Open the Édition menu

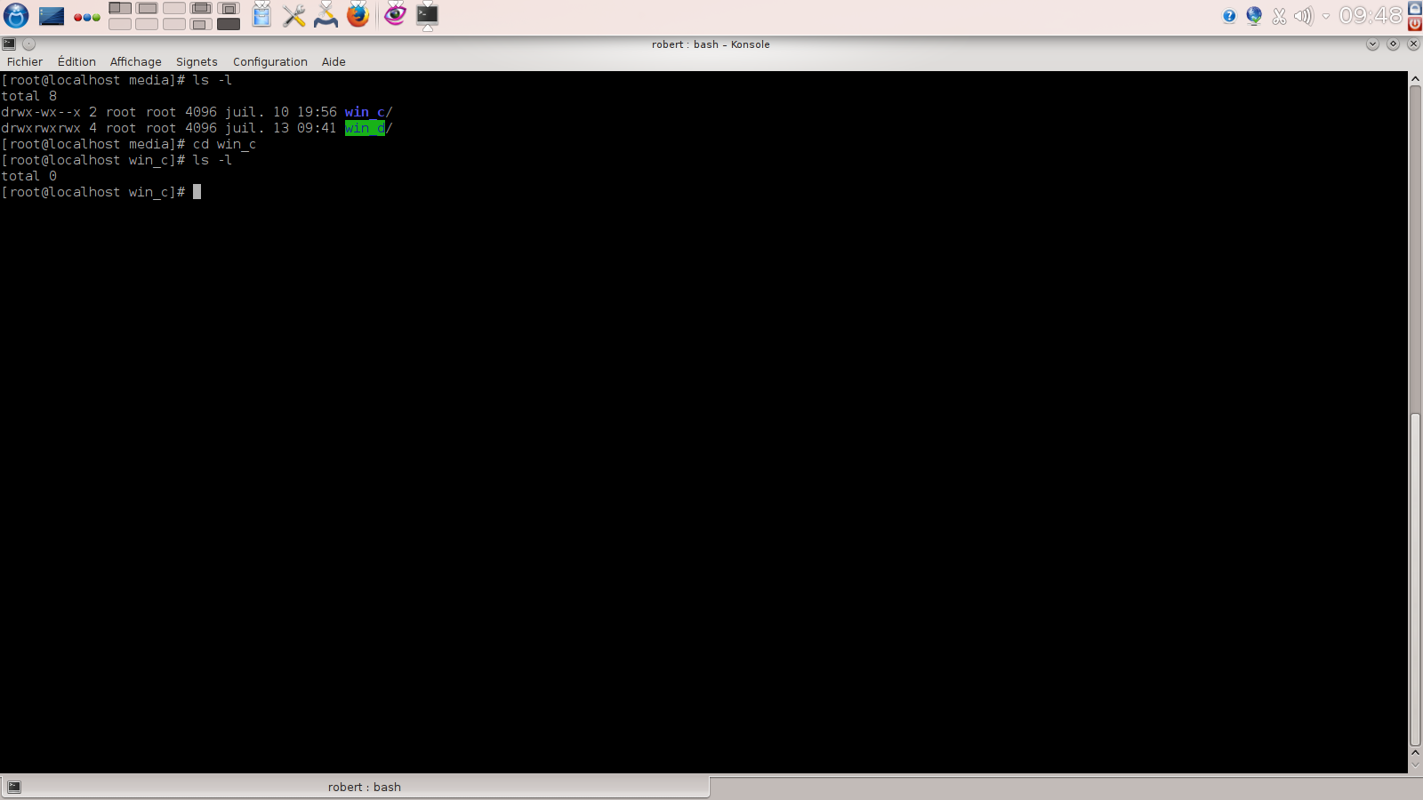[x=76, y=61]
